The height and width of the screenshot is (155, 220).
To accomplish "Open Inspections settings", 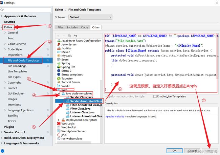I will (15, 55).
